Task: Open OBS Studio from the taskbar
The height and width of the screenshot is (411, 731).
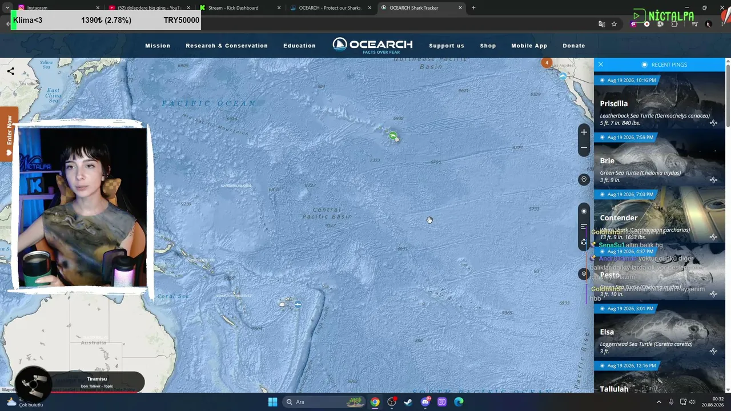Action: tap(392, 402)
